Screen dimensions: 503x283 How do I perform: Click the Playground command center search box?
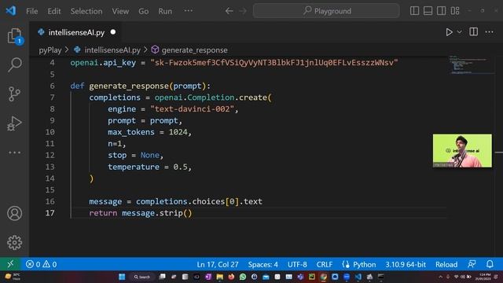click(326, 11)
